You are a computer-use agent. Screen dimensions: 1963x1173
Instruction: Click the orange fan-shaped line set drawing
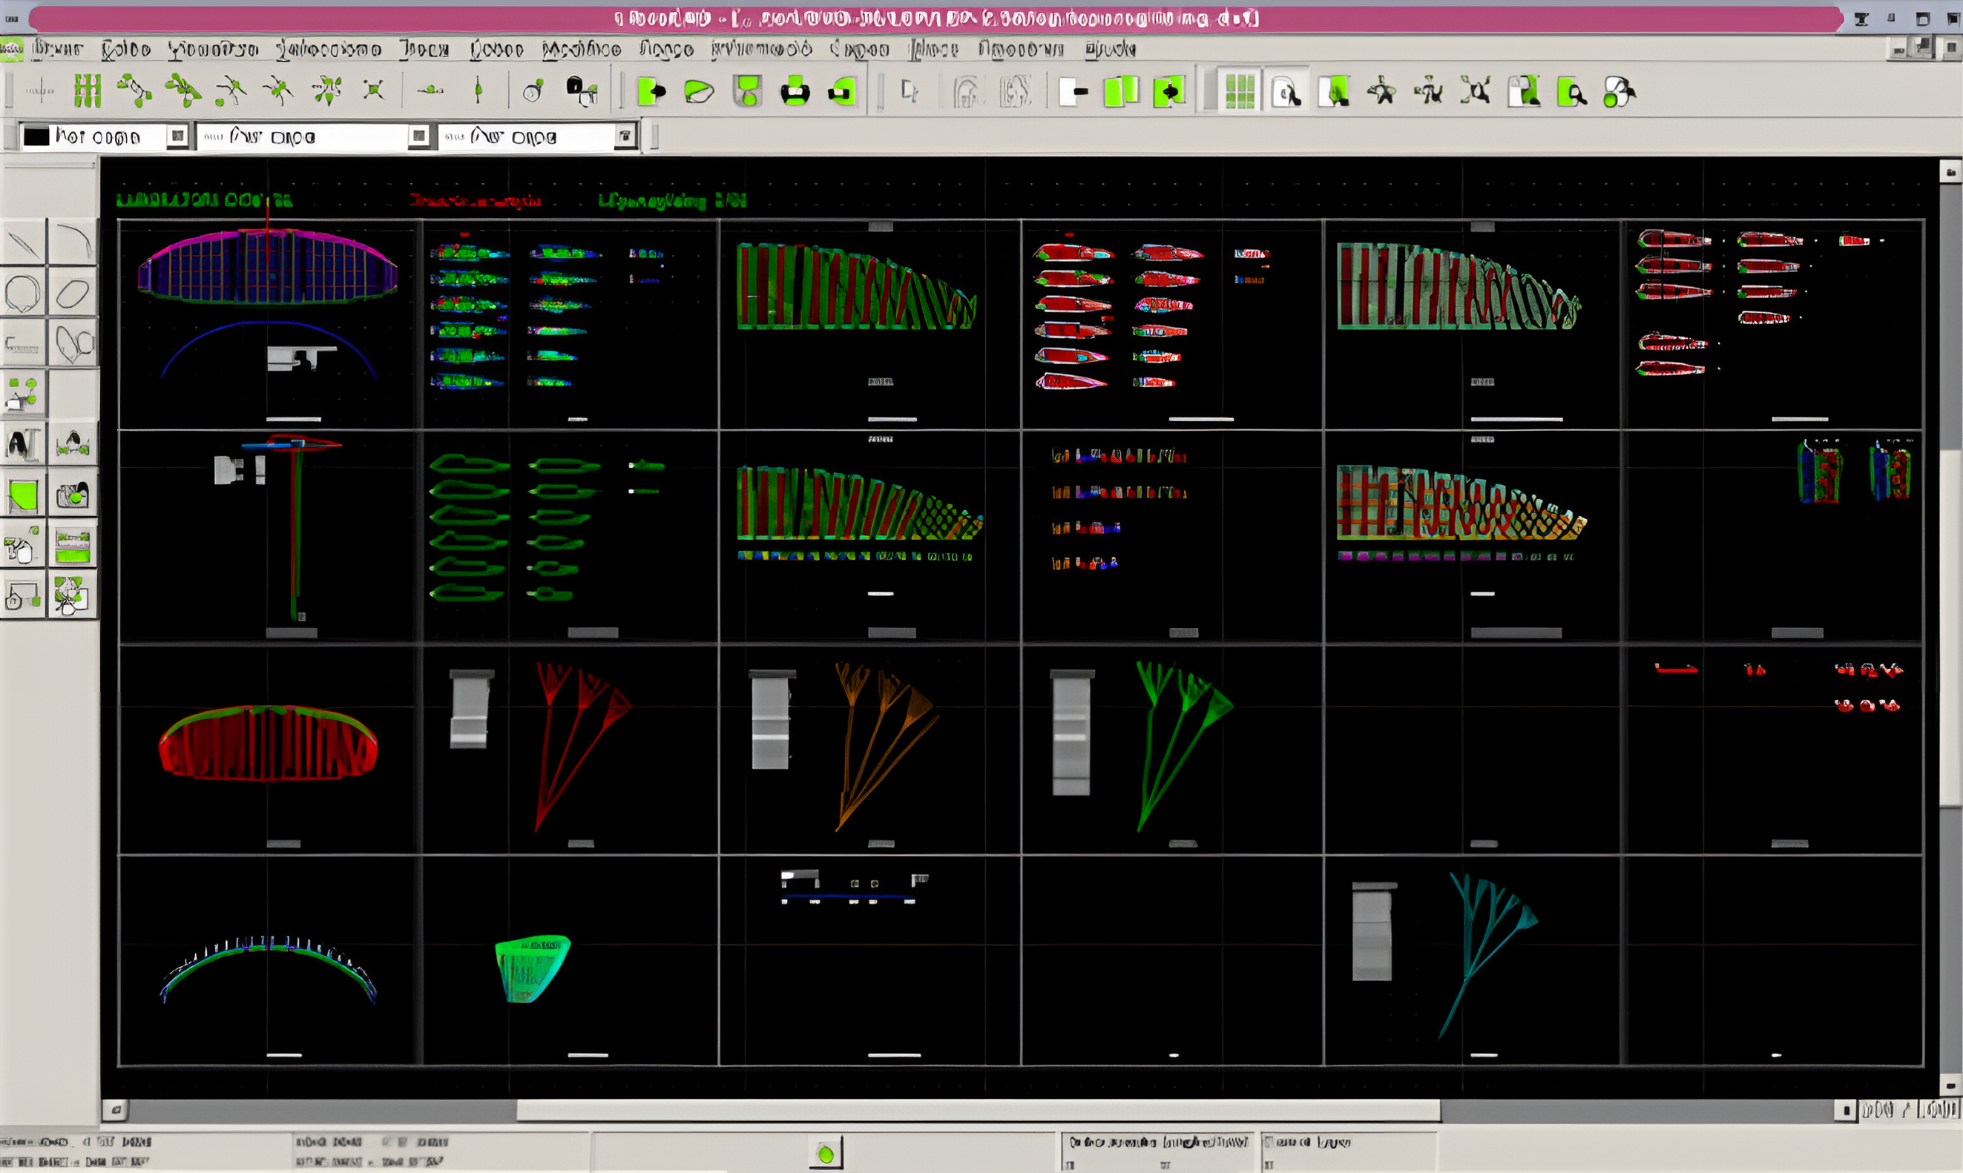click(x=886, y=746)
